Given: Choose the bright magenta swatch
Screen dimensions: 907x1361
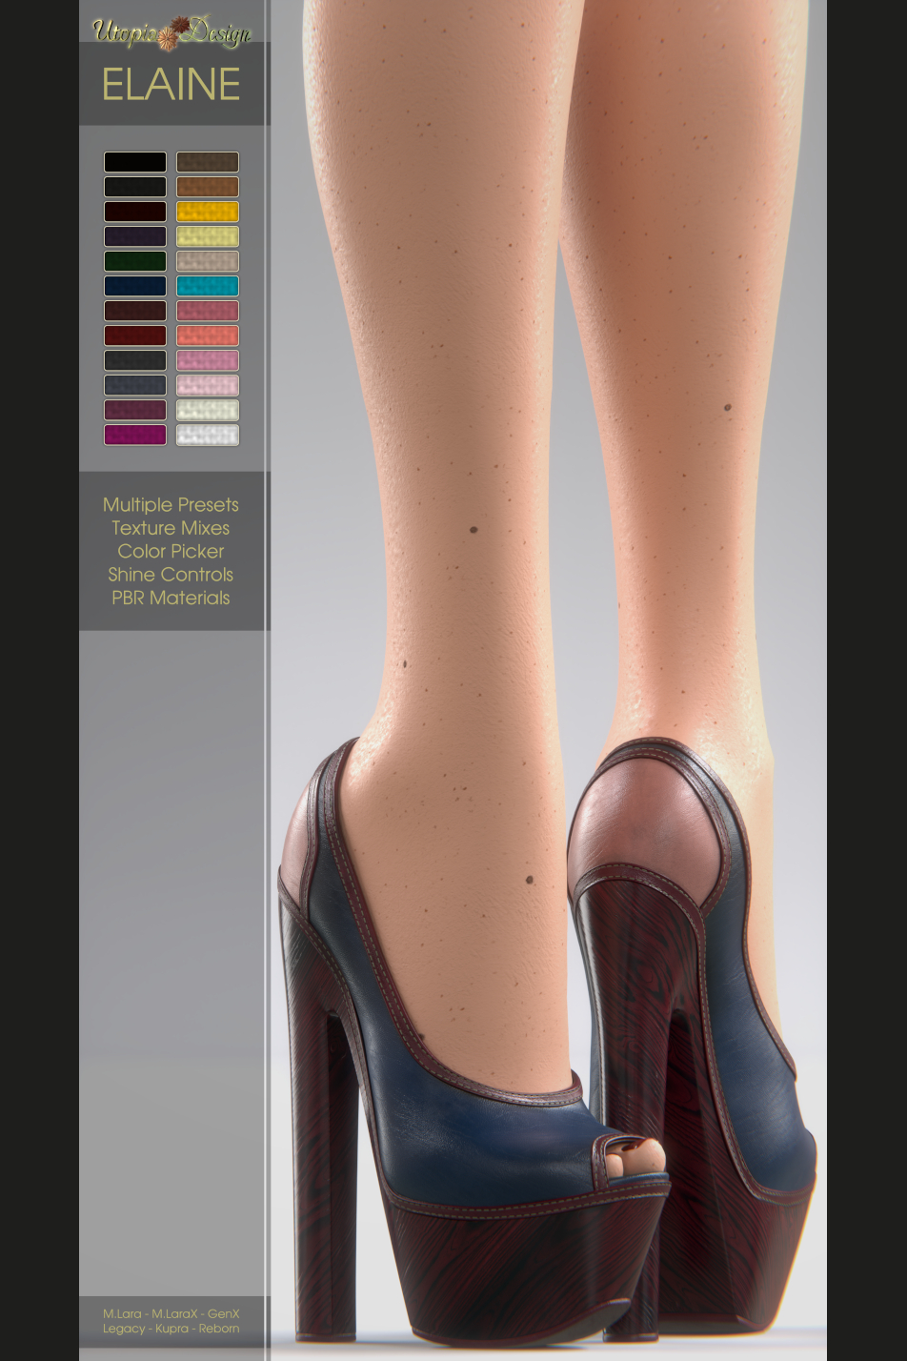Looking at the screenshot, I should [x=135, y=435].
